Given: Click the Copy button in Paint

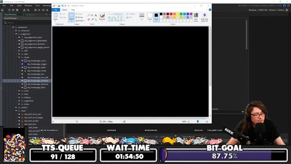Looking at the screenshot, I should click(x=63, y=17).
